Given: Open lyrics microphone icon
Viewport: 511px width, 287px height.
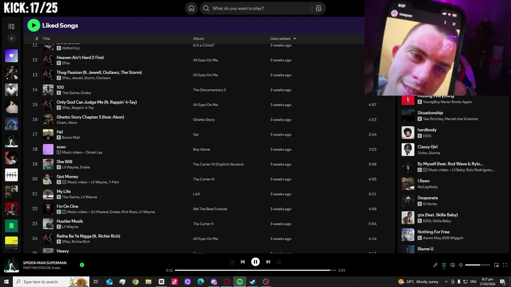Looking at the screenshot, I should point(436,265).
